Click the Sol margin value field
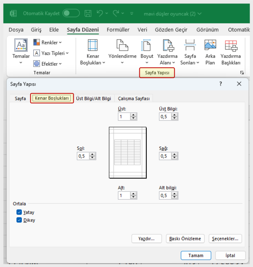253x267 pixels. [83, 156]
